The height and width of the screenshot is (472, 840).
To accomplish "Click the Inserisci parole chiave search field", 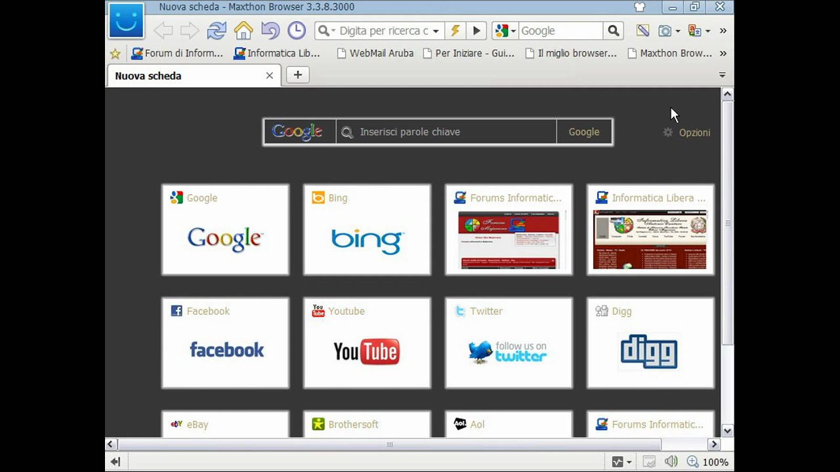I will coord(446,132).
